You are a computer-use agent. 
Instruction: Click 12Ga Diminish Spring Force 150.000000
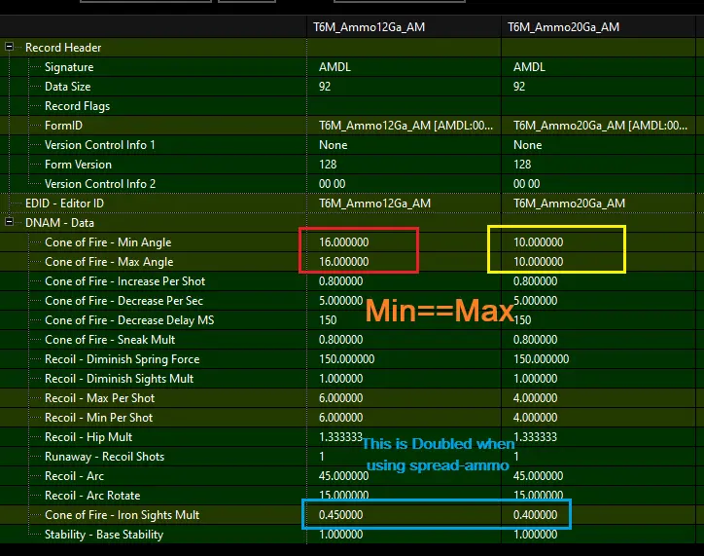(346, 359)
